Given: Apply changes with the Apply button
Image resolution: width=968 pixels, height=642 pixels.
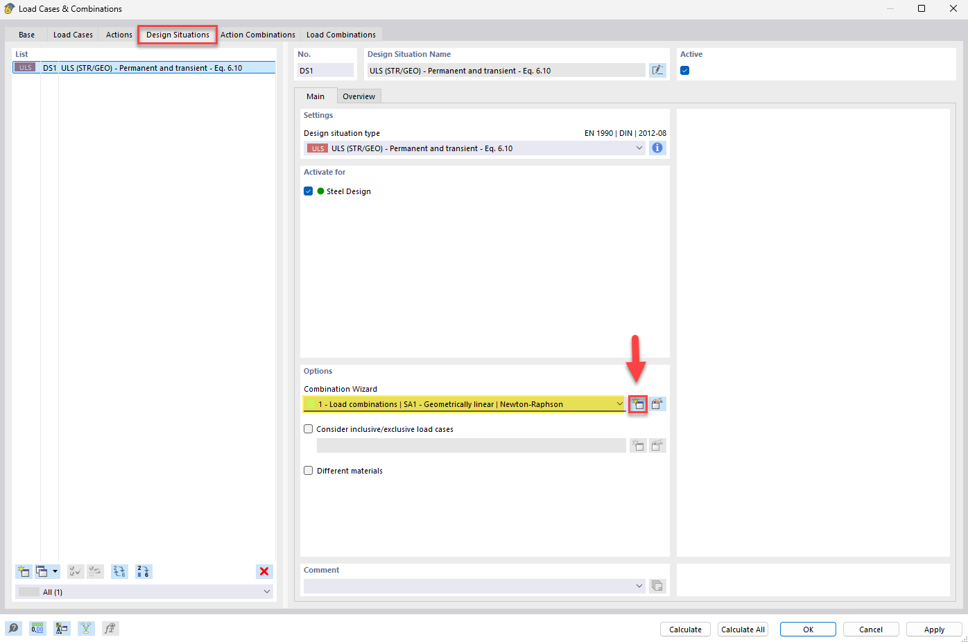Looking at the screenshot, I should point(933,629).
